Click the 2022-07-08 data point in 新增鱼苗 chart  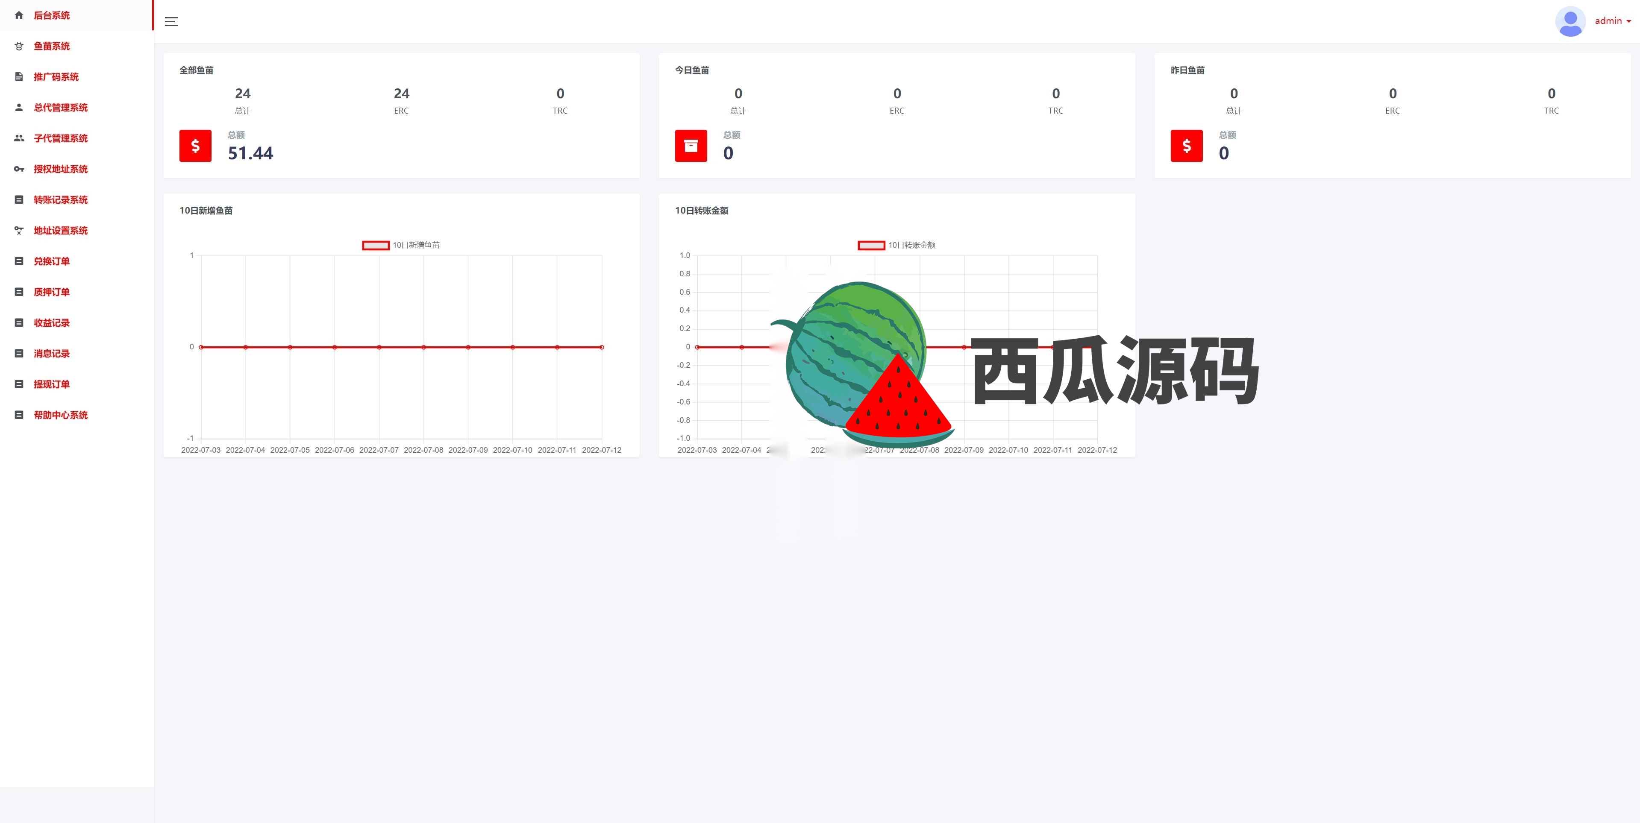click(x=423, y=347)
